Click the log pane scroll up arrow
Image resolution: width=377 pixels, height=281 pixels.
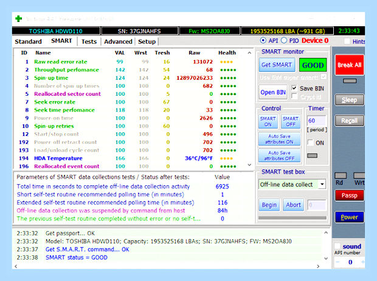tap(326, 233)
